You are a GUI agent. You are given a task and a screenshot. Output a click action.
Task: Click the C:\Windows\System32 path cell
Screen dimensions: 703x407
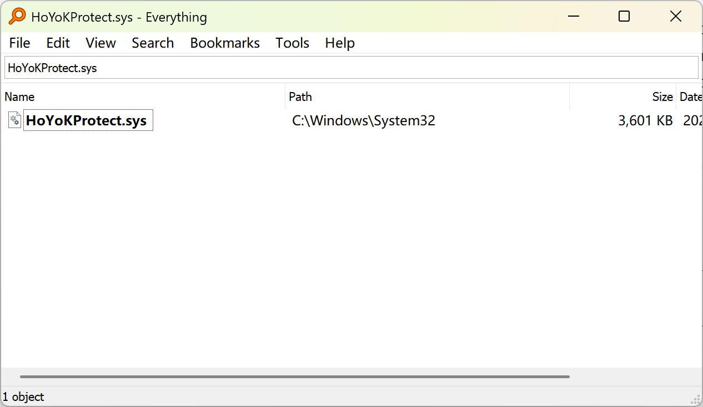pyautogui.click(x=364, y=121)
